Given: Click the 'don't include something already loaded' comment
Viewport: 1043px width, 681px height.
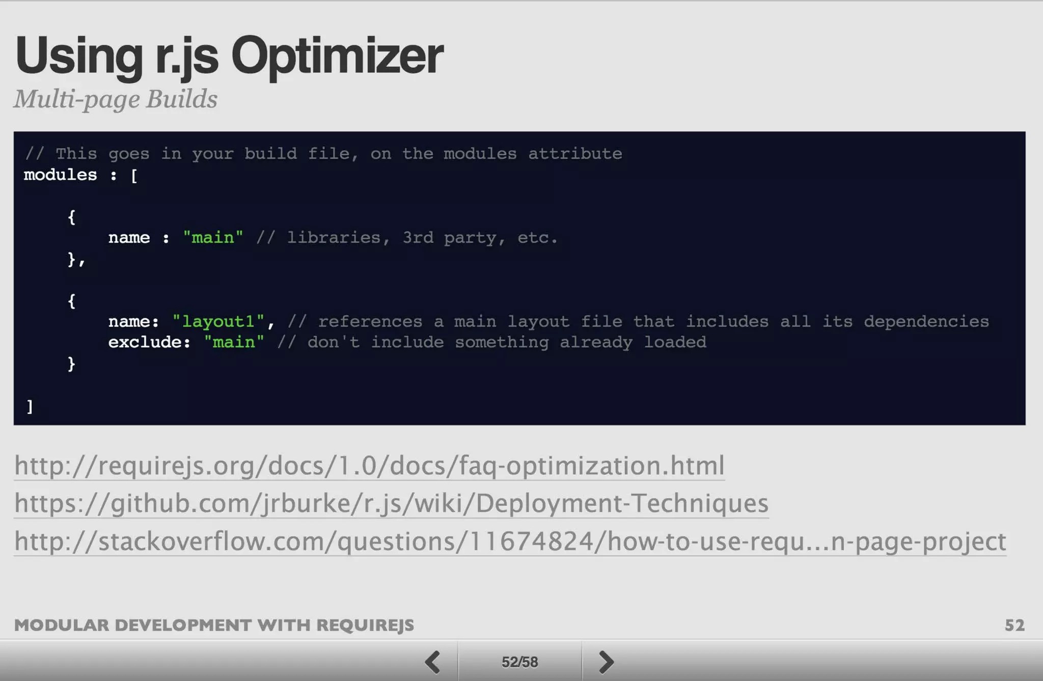Looking at the screenshot, I should pyautogui.click(x=491, y=342).
